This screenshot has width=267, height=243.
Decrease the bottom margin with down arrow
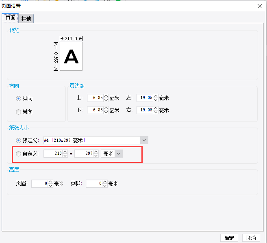click(x=106, y=112)
